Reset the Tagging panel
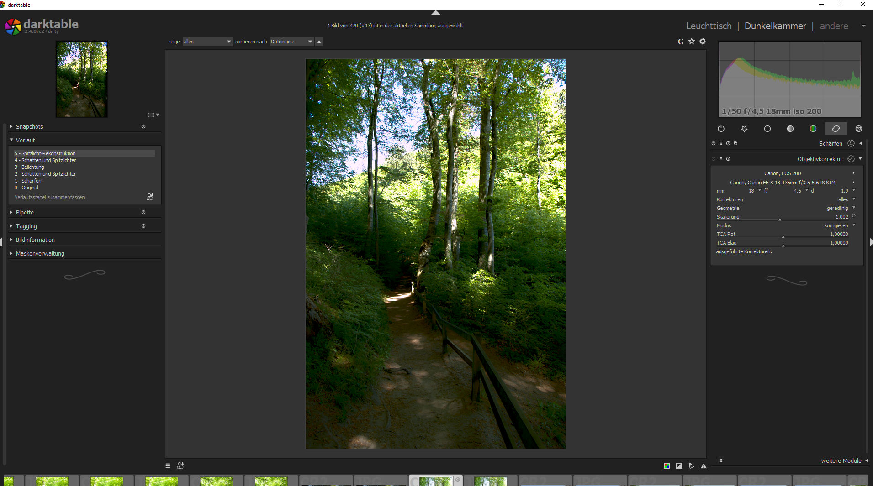 coord(143,226)
